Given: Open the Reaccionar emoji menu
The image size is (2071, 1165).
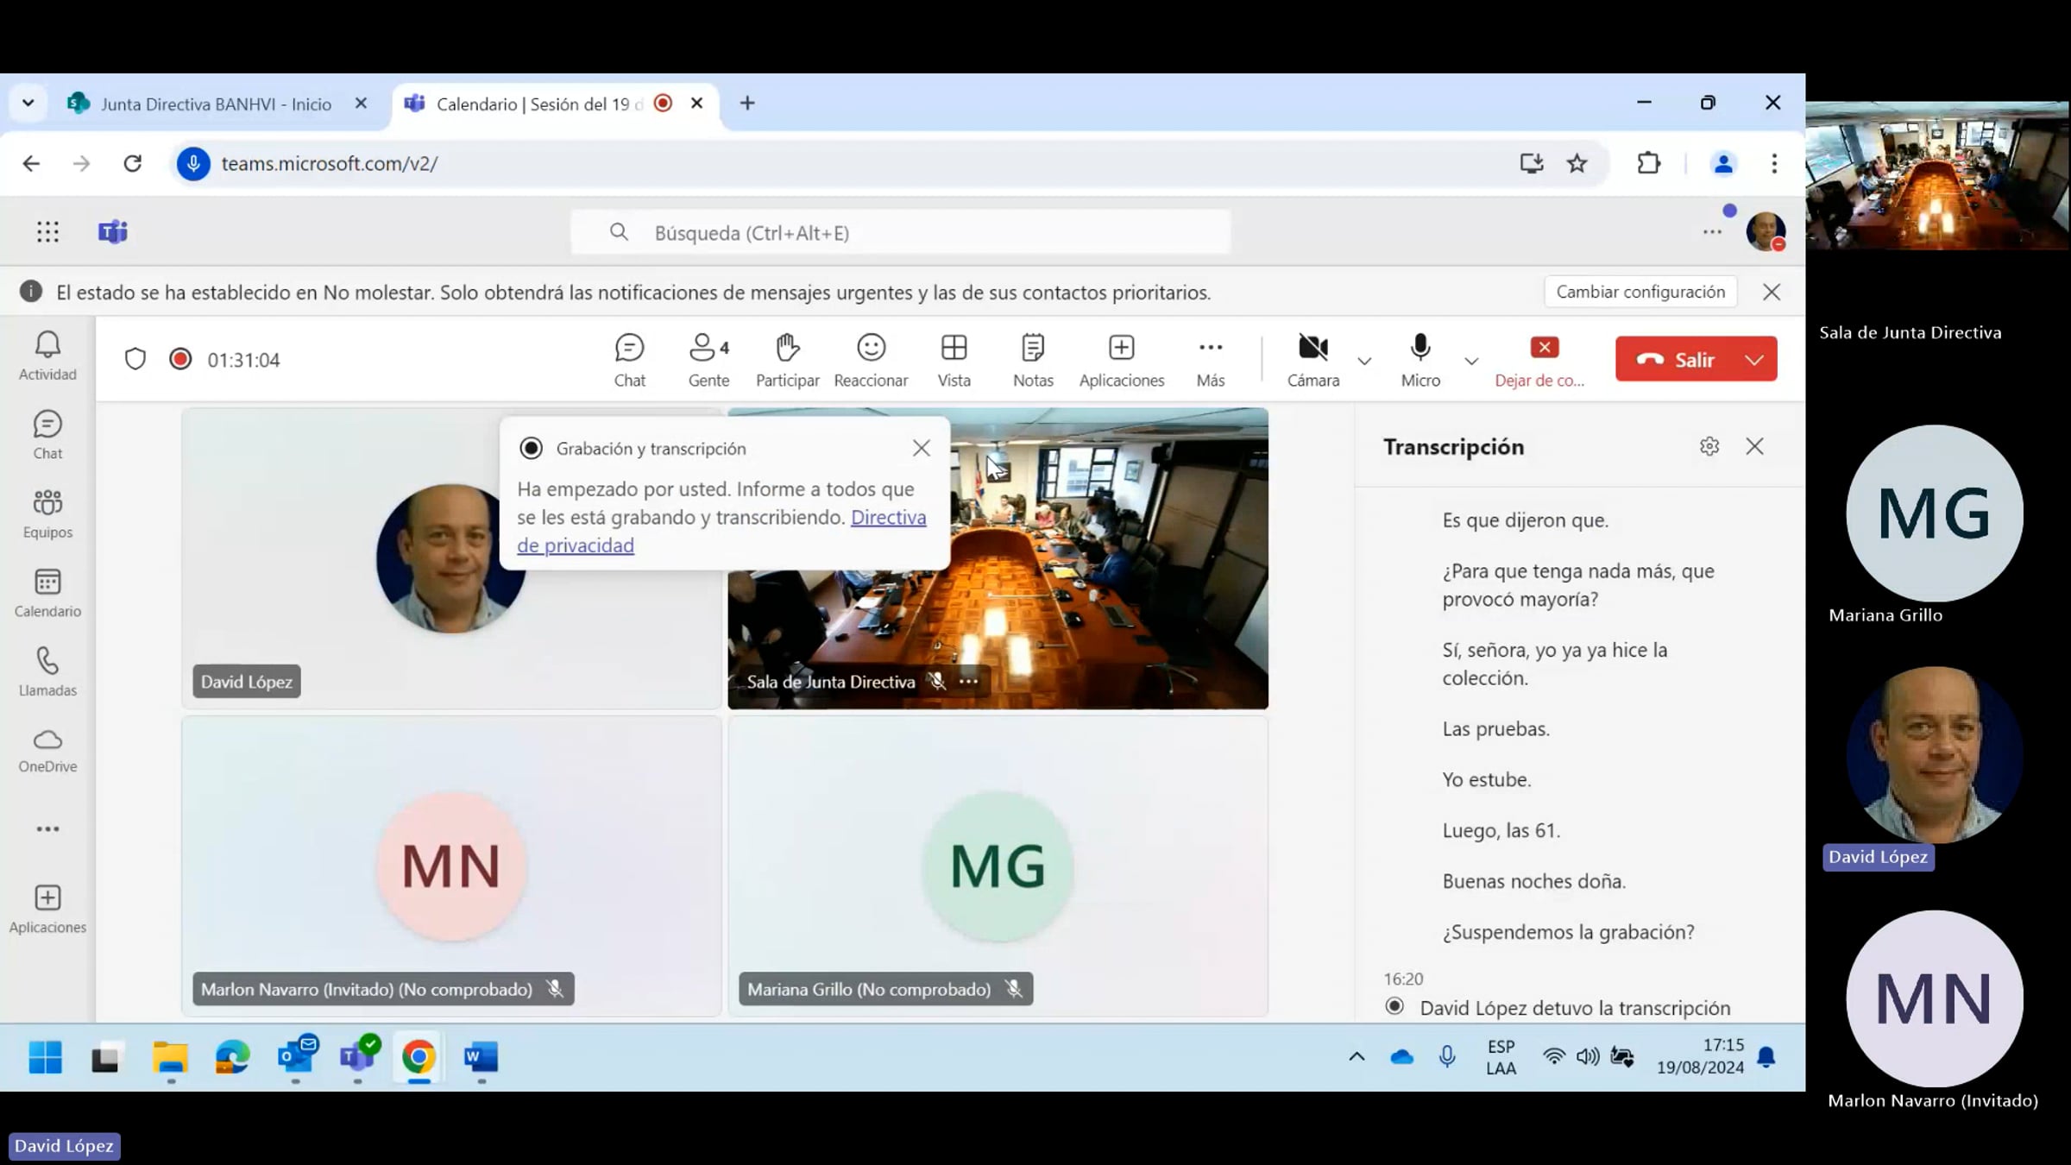Looking at the screenshot, I should pos(871,360).
